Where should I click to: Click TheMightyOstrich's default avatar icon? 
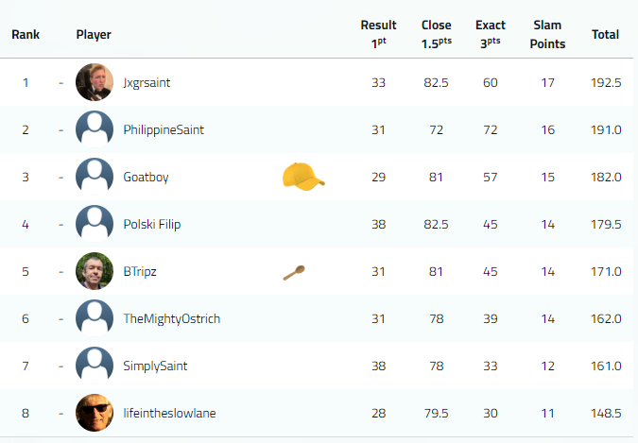click(x=95, y=318)
